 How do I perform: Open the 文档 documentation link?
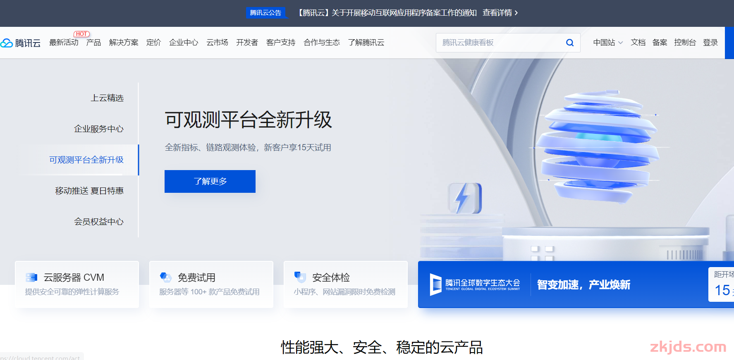[638, 43]
